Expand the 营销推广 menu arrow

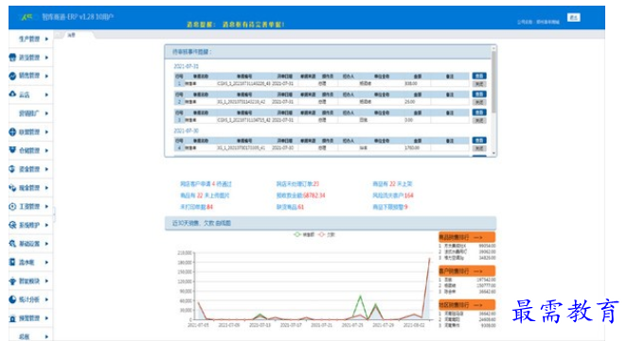(46, 113)
